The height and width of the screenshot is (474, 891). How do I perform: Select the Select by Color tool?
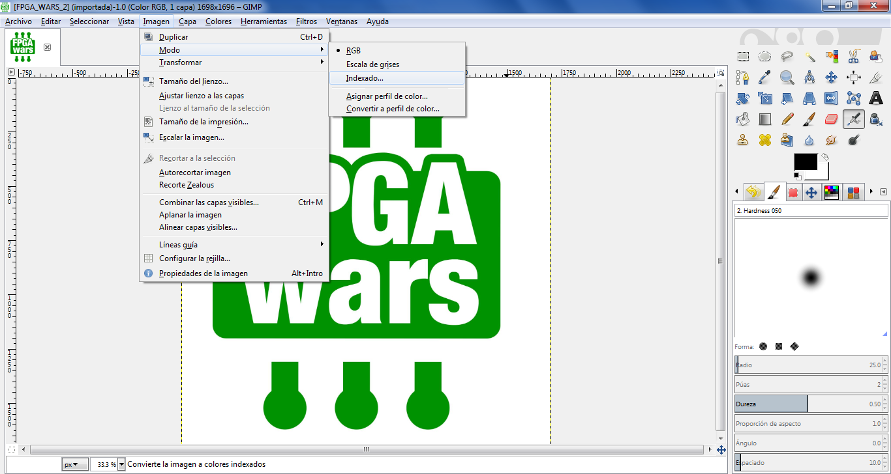click(x=832, y=57)
